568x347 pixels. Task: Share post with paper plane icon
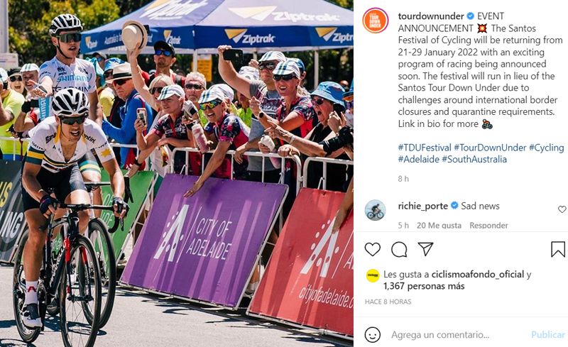425,249
